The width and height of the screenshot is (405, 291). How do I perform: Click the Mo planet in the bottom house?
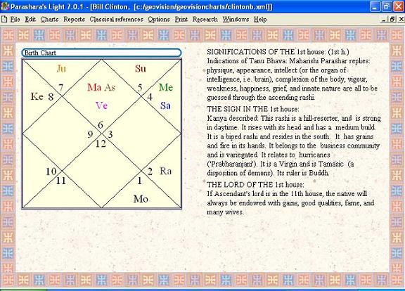pyautogui.click(x=141, y=199)
